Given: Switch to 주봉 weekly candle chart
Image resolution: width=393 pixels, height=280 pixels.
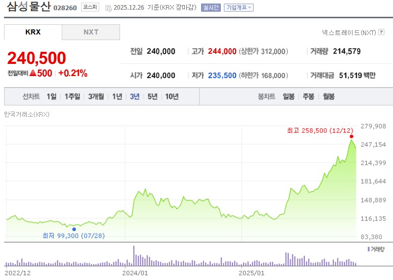Looking at the screenshot, I should [x=308, y=96].
